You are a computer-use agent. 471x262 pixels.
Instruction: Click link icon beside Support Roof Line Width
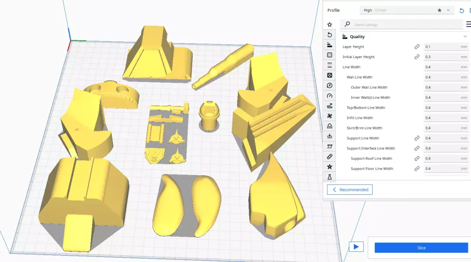(417, 158)
